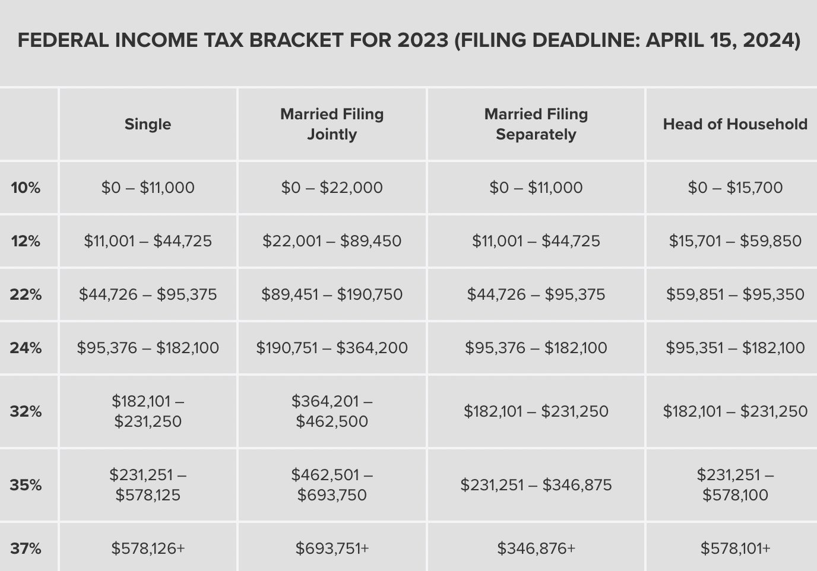
Task: Select the $15,701 – $59,850 cell
Action: [735, 241]
